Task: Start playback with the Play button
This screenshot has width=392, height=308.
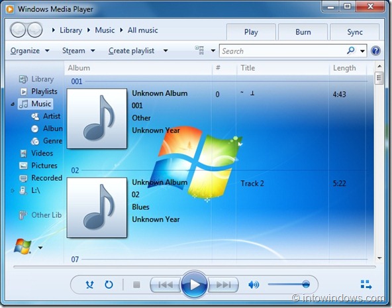Action: point(194,284)
